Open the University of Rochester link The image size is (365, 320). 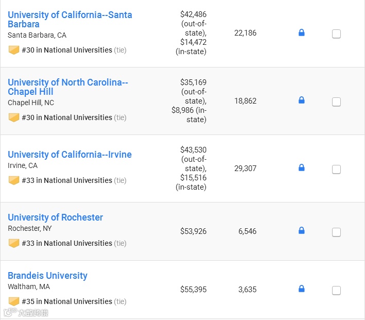[x=55, y=217]
